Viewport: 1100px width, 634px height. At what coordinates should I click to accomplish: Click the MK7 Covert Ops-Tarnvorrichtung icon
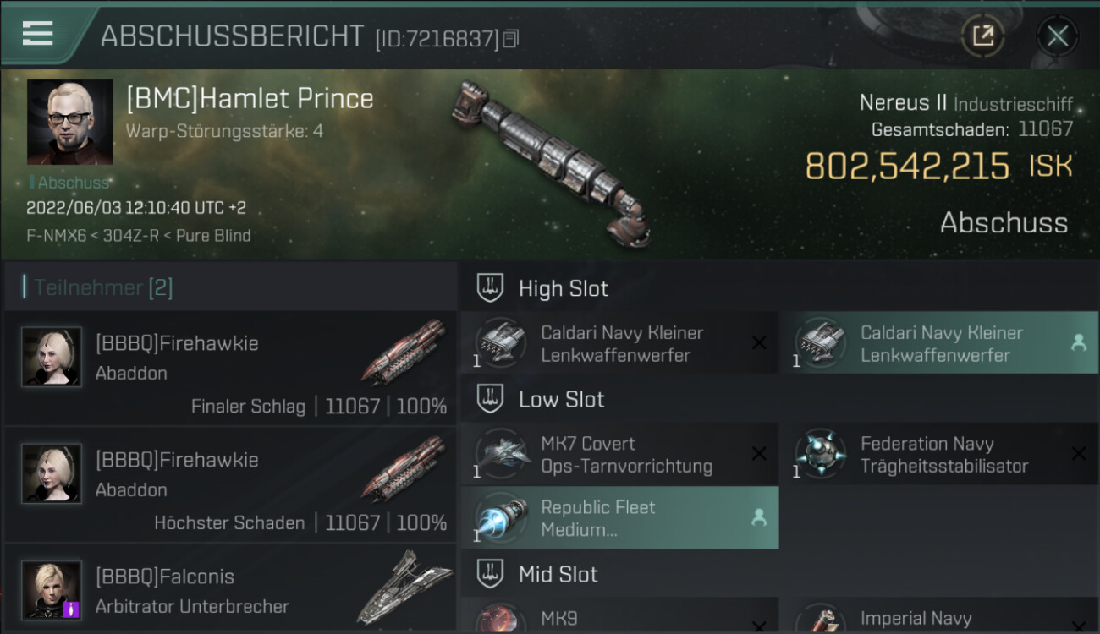pos(501,455)
